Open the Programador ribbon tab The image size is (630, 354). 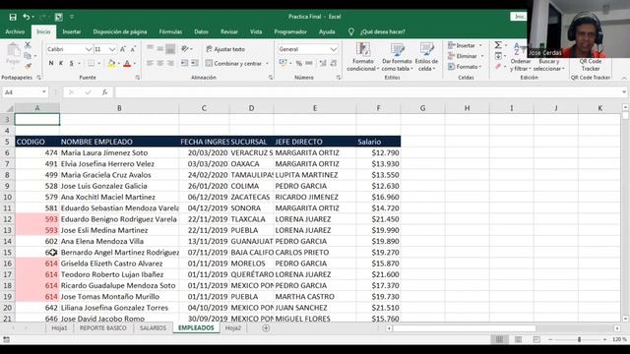click(x=290, y=31)
